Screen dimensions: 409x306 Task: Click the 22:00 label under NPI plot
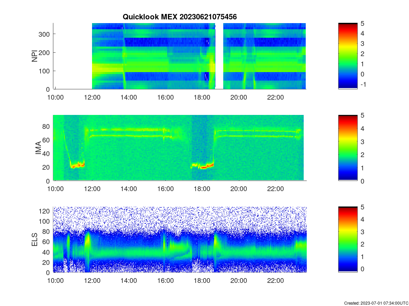tap(275, 97)
